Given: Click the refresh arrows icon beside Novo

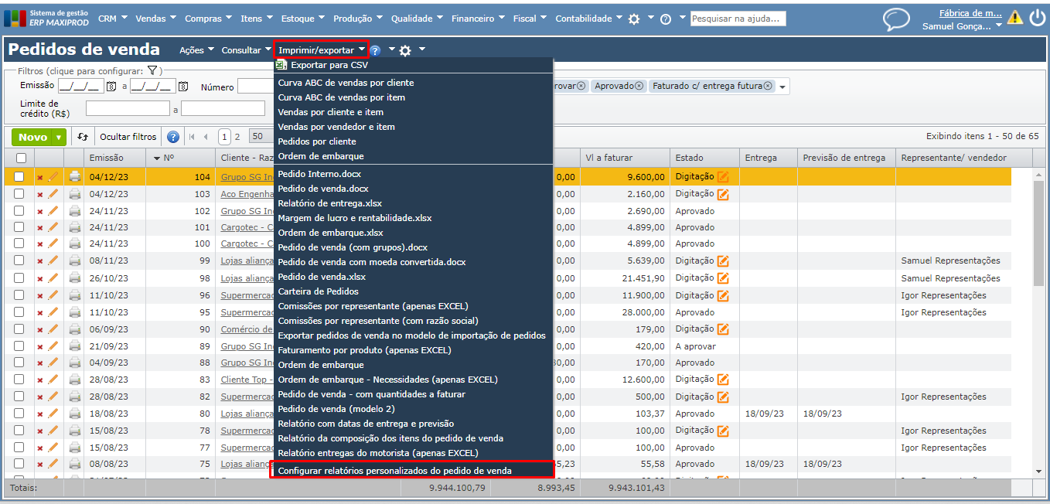Looking at the screenshot, I should click(84, 137).
